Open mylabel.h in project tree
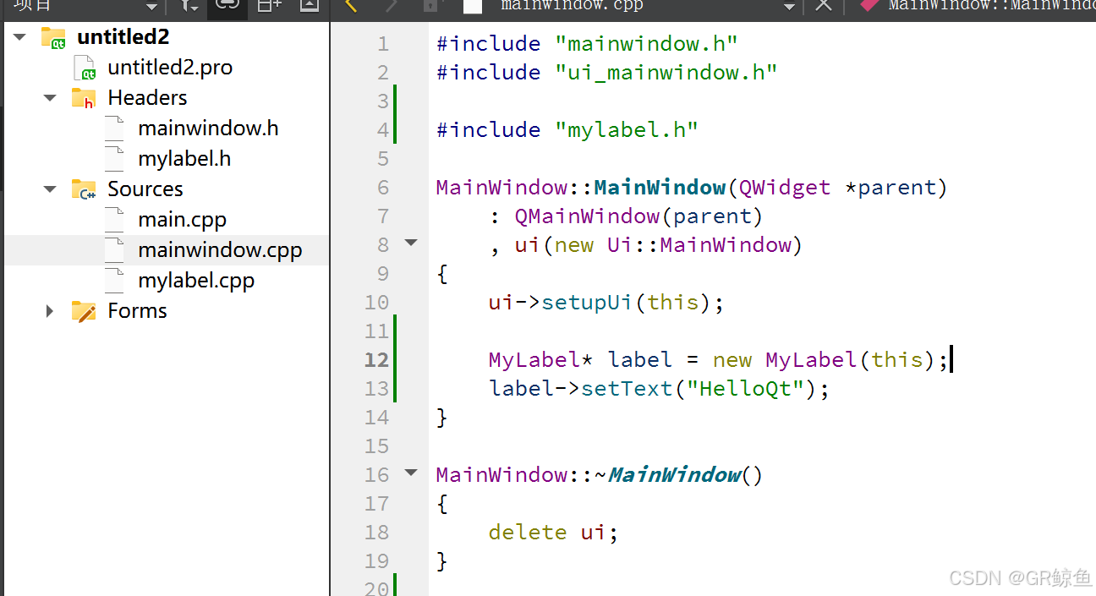 click(x=184, y=159)
